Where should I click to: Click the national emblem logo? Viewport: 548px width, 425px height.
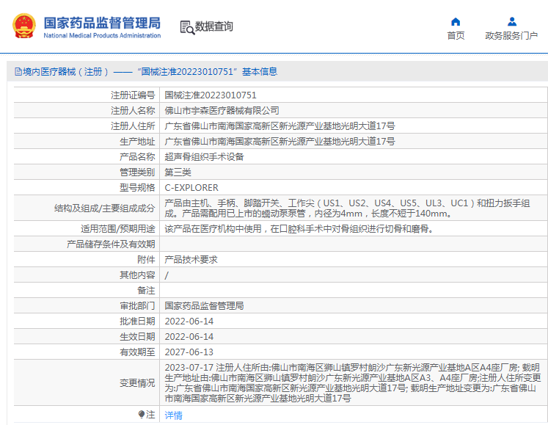[x=23, y=26]
